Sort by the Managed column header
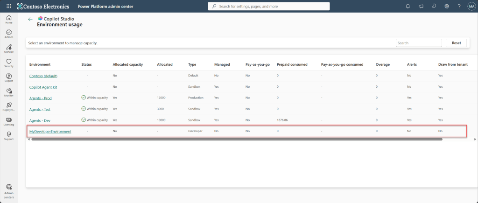 tap(222, 64)
